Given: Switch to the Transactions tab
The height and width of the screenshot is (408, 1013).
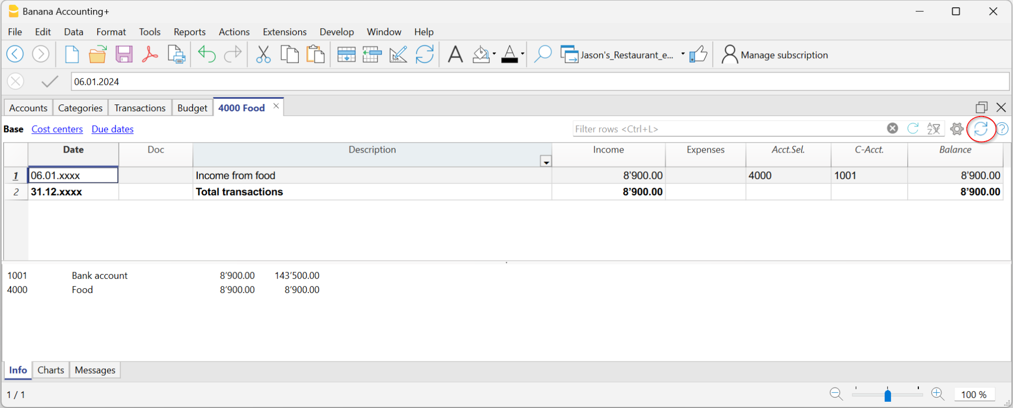Looking at the screenshot, I should (x=140, y=108).
